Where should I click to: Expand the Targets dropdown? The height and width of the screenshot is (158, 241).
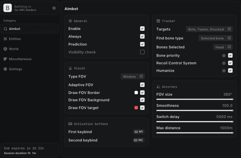click(209, 29)
